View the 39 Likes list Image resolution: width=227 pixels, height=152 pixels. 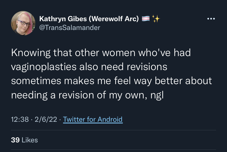click(24, 140)
